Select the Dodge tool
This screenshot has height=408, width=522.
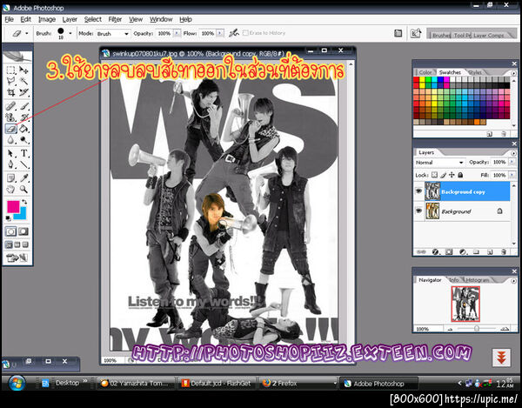(x=23, y=140)
